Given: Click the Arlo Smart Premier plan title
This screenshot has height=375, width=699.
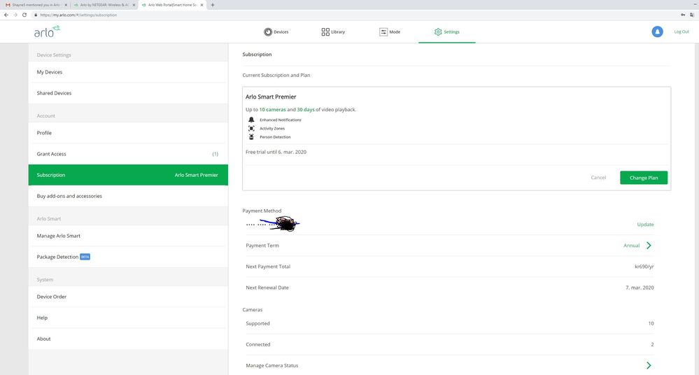Looking at the screenshot, I should coord(271,97).
